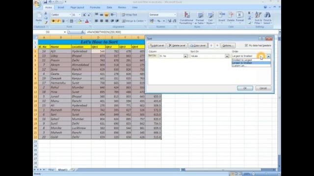Toggle Underline formatting
This screenshot has height=176, width=314.
click(x=63, y=21)
